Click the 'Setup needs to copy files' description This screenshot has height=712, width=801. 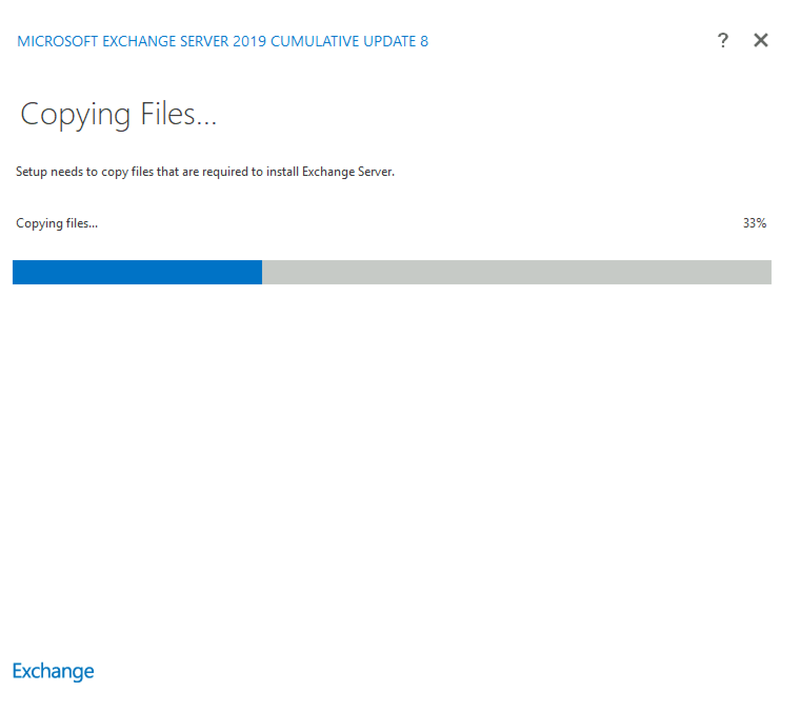(205, 172)
